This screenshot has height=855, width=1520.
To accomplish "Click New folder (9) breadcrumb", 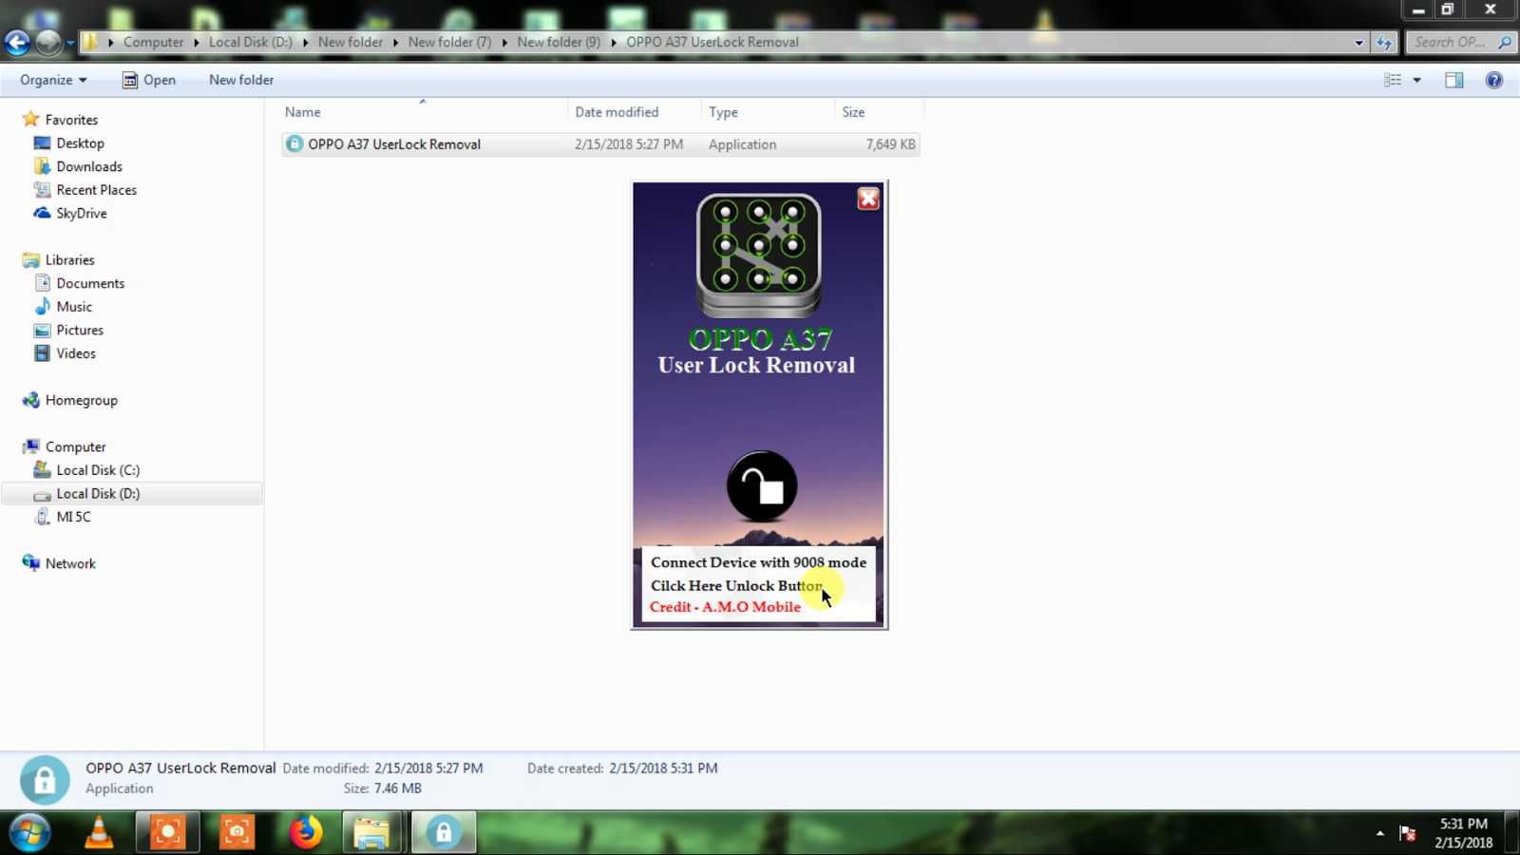I will (x=559, y=42).
